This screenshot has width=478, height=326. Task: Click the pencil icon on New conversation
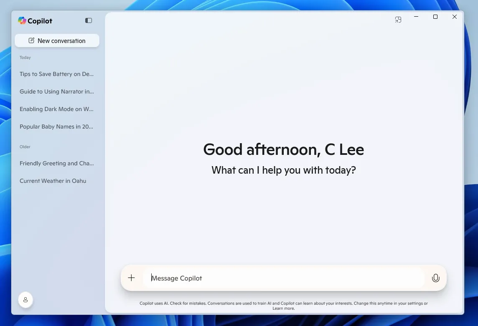(x=31, y=40)
